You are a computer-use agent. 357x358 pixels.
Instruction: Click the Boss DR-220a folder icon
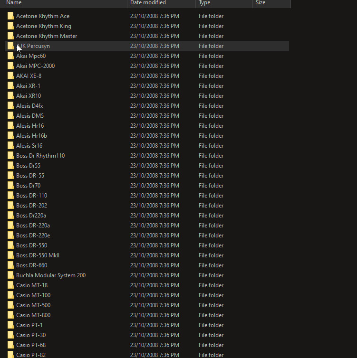point(10,226)
